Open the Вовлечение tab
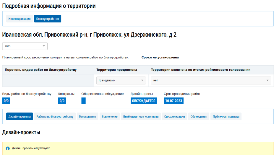This screenshot has width=279, height=158. (110, 117)
